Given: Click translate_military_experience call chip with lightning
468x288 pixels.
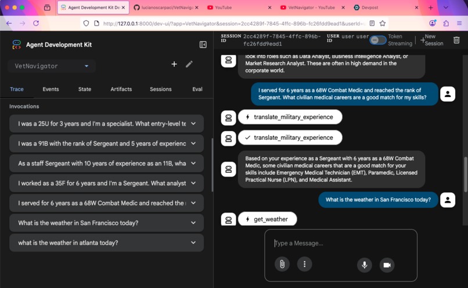Looking at the screenshot, I should point(290,117).
